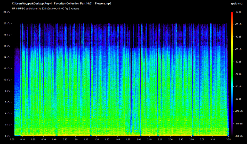The image size is (247, 144).
Task: Pick the -70 дБ scale label
Action: click(238, 74)
